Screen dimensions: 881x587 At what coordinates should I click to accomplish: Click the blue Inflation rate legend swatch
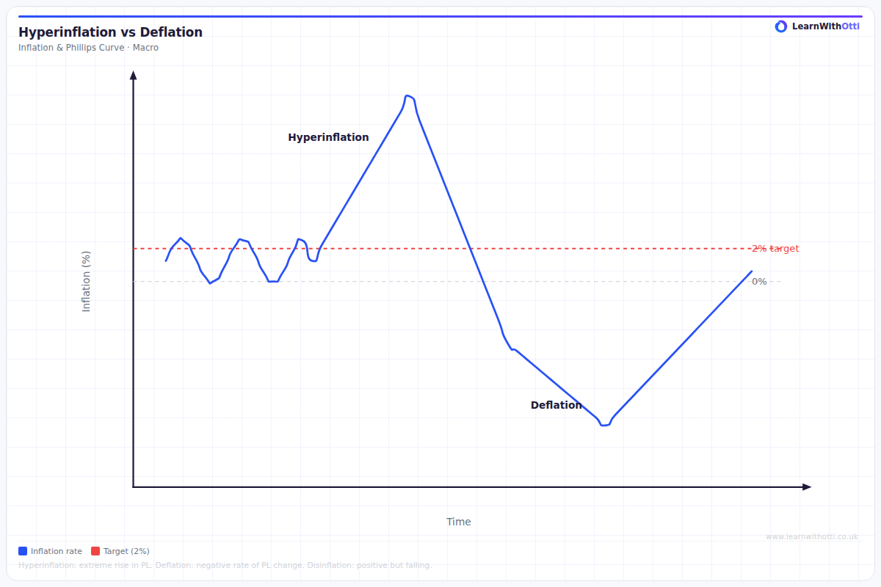(x=23, y=551)
